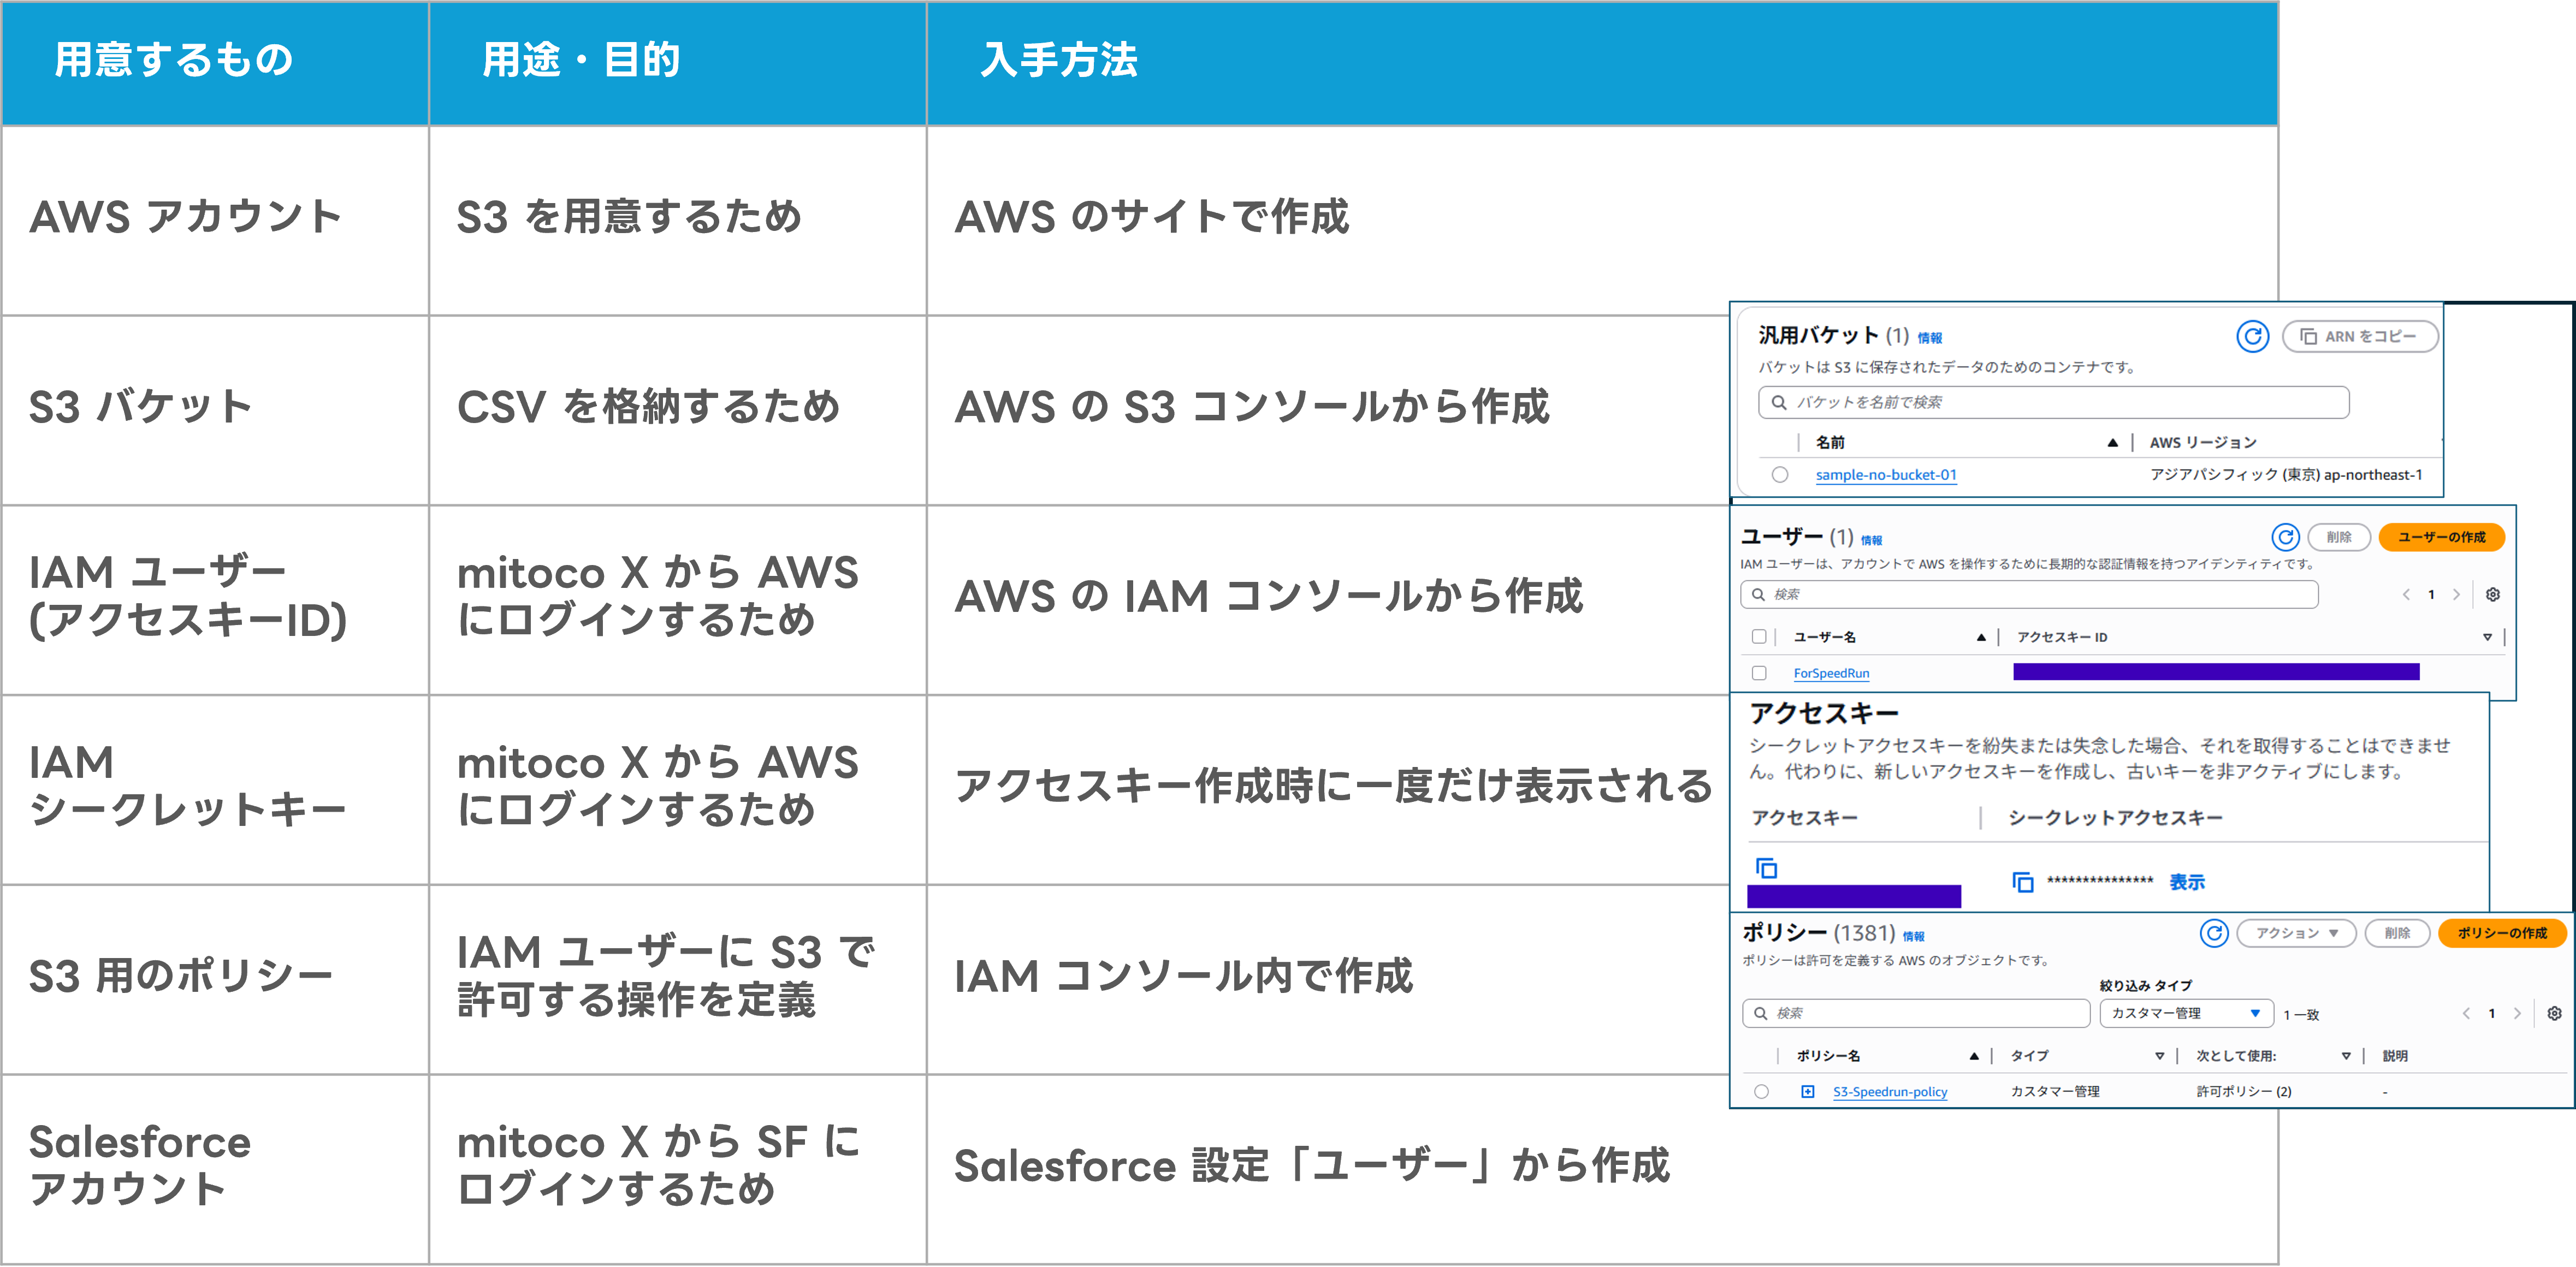Refresh the ポリシー list
The image size is (2576, 1267).
click(x=2214, y=933)
